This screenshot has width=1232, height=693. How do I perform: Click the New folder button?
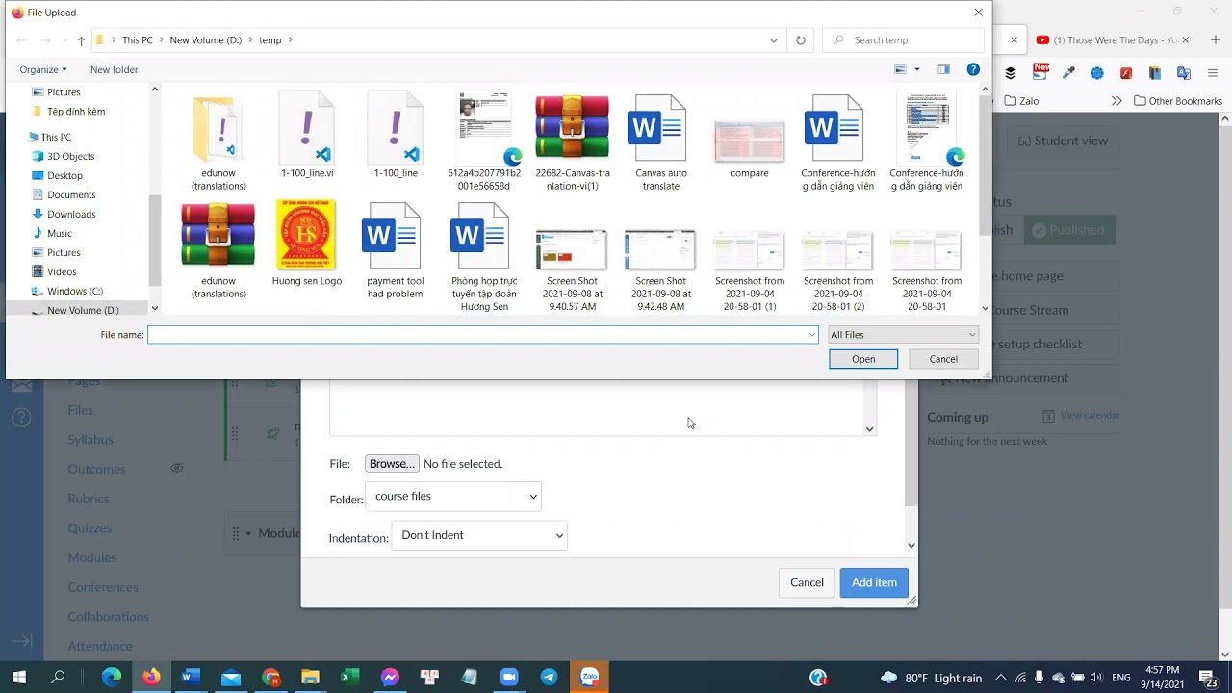[114, 69]
